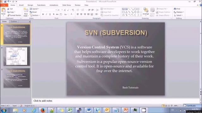Click the Redo button

13,2
